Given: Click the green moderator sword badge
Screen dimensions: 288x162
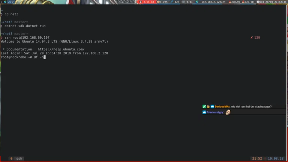Looking at the screenshot, I should [204, 106].
